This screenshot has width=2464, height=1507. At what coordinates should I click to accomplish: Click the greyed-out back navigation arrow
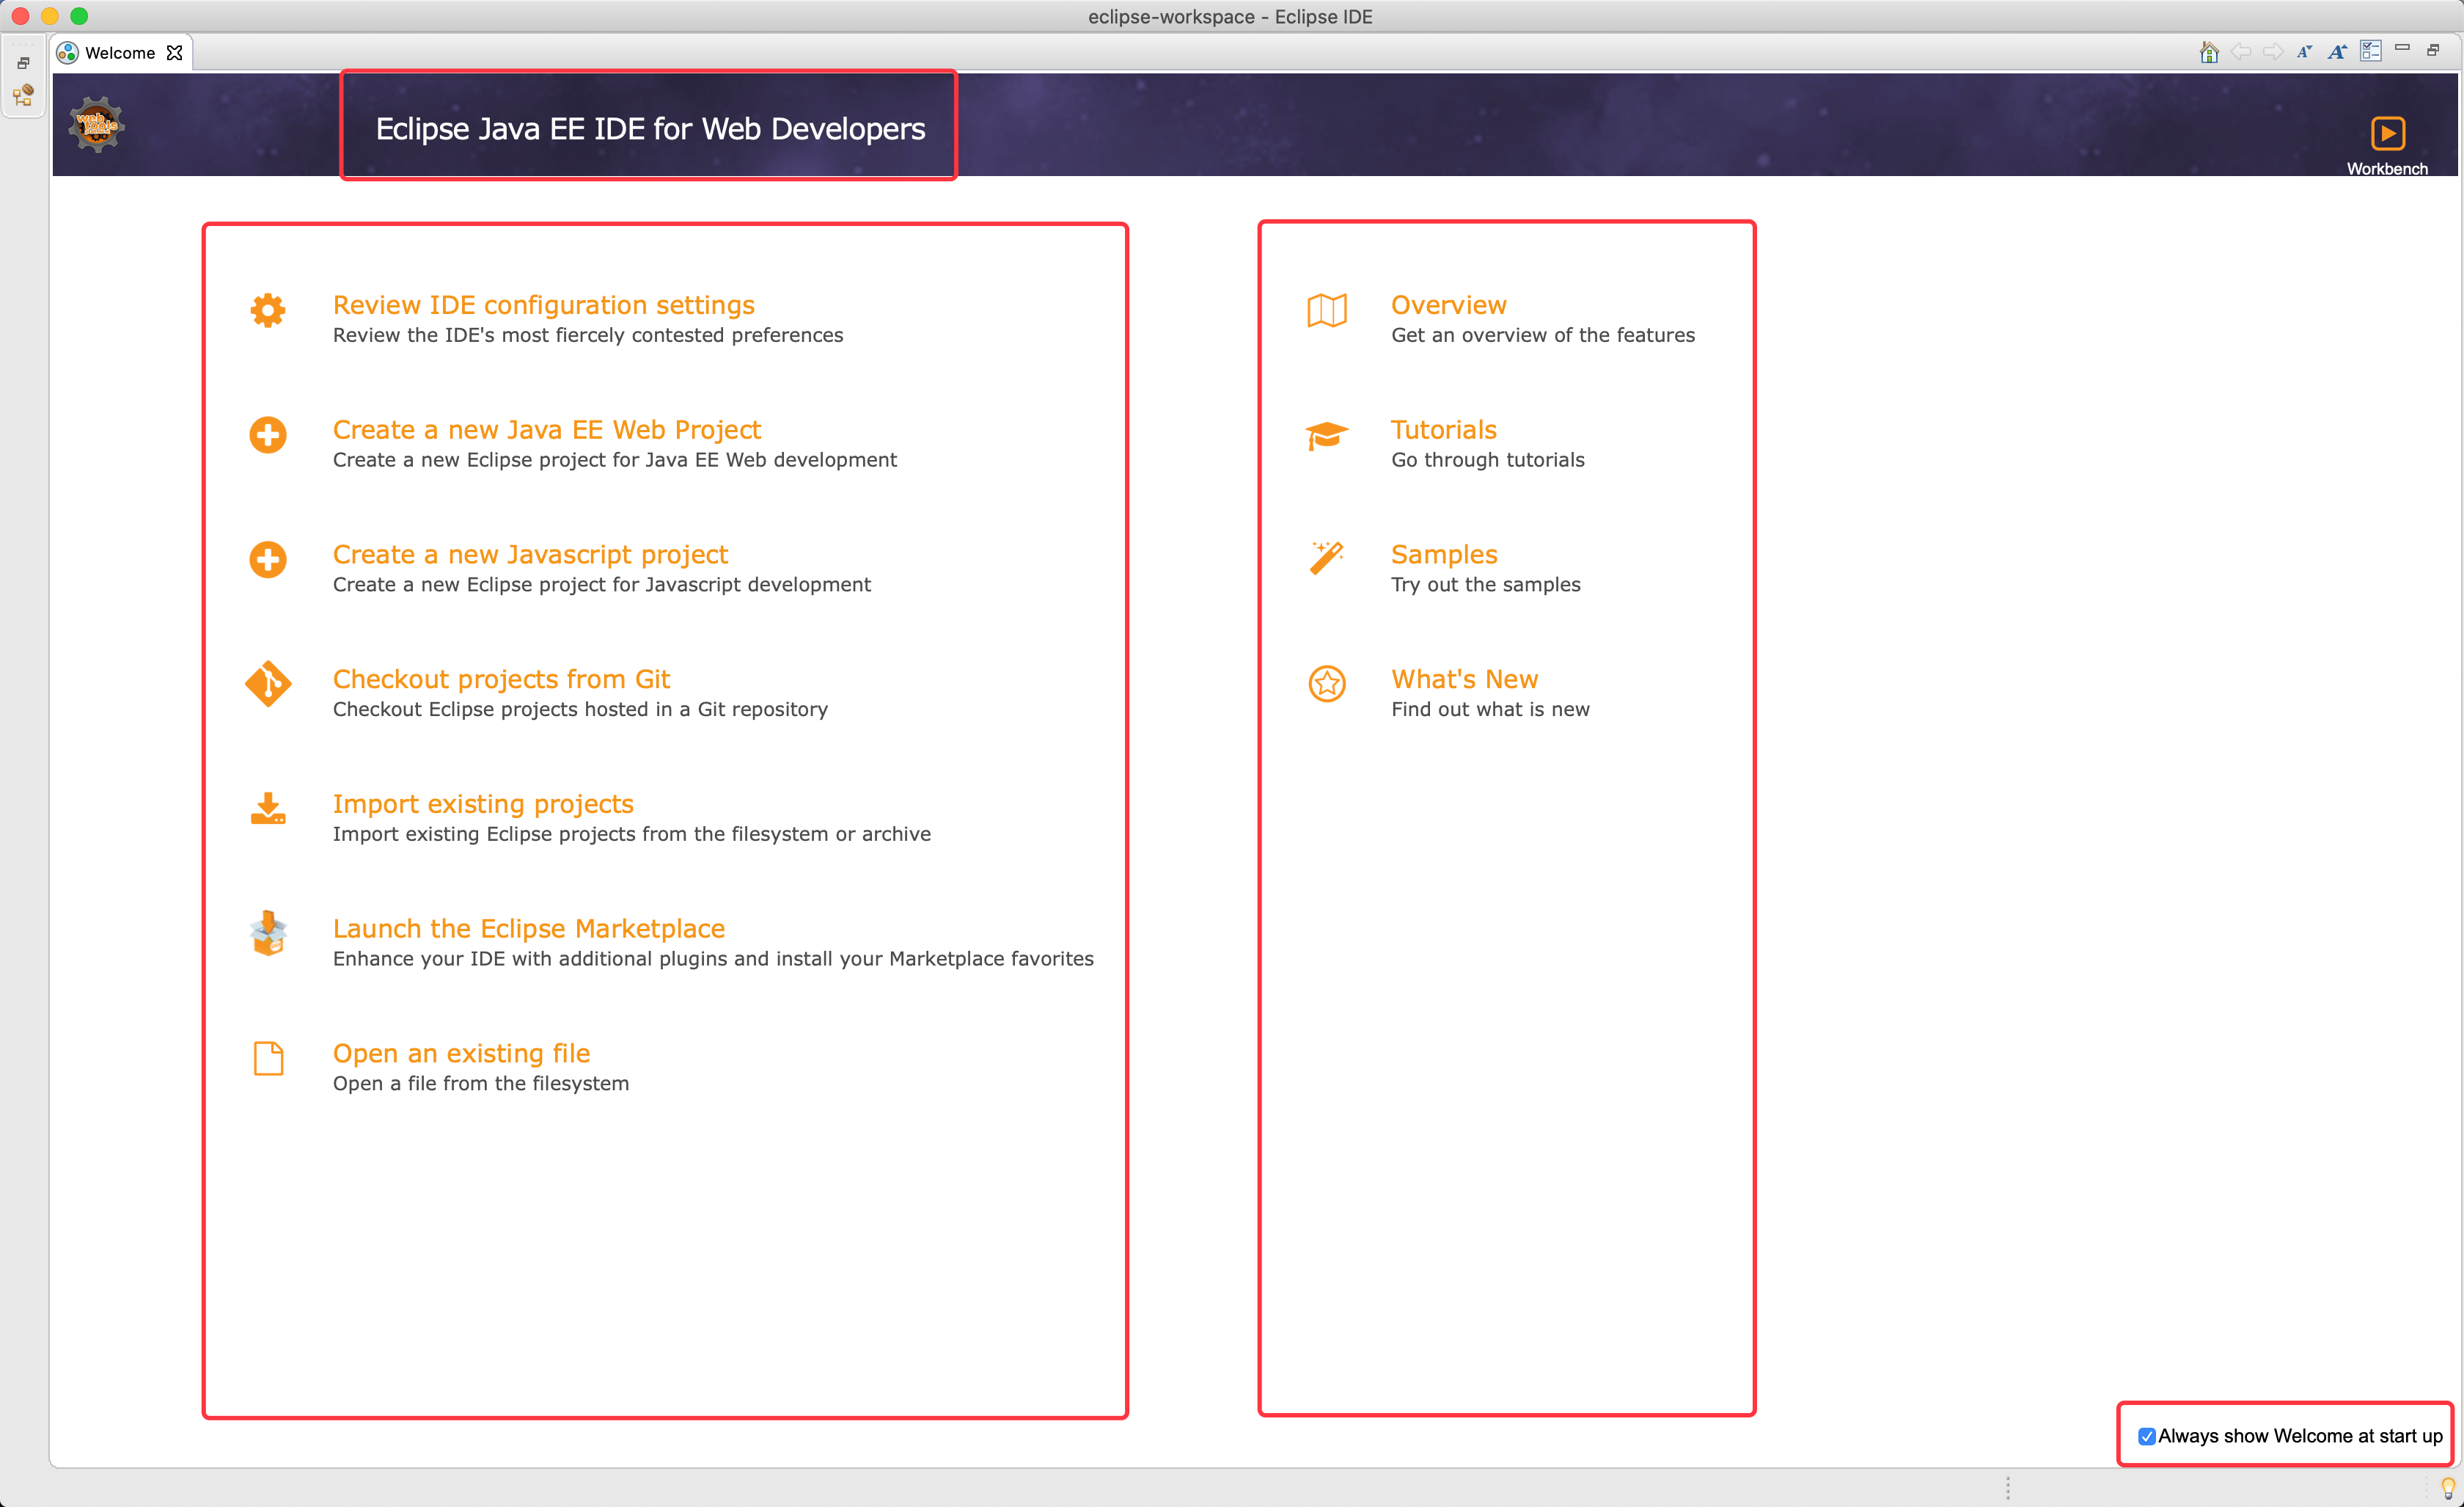point(2241,52)
